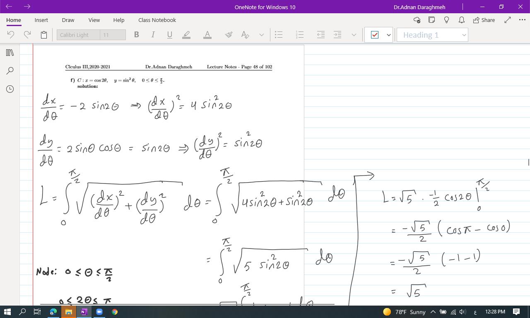Screen dimensions: 530x318
Task: Open the Class Notebook tab
Action: click(x=157, y=20)
